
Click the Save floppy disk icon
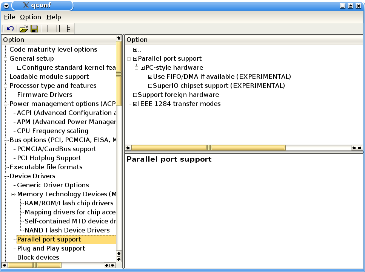[x=34, y=29]
